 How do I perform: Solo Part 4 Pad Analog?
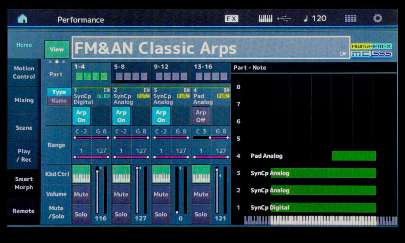(x=201, y=215)
